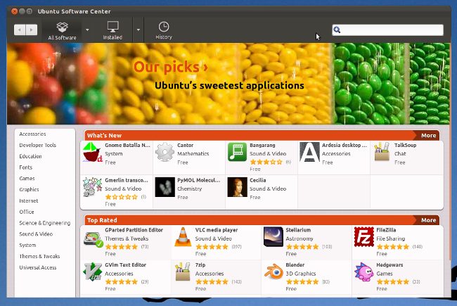
Task: Select the Stellarium app icon
Action: [x=273, y=237]
